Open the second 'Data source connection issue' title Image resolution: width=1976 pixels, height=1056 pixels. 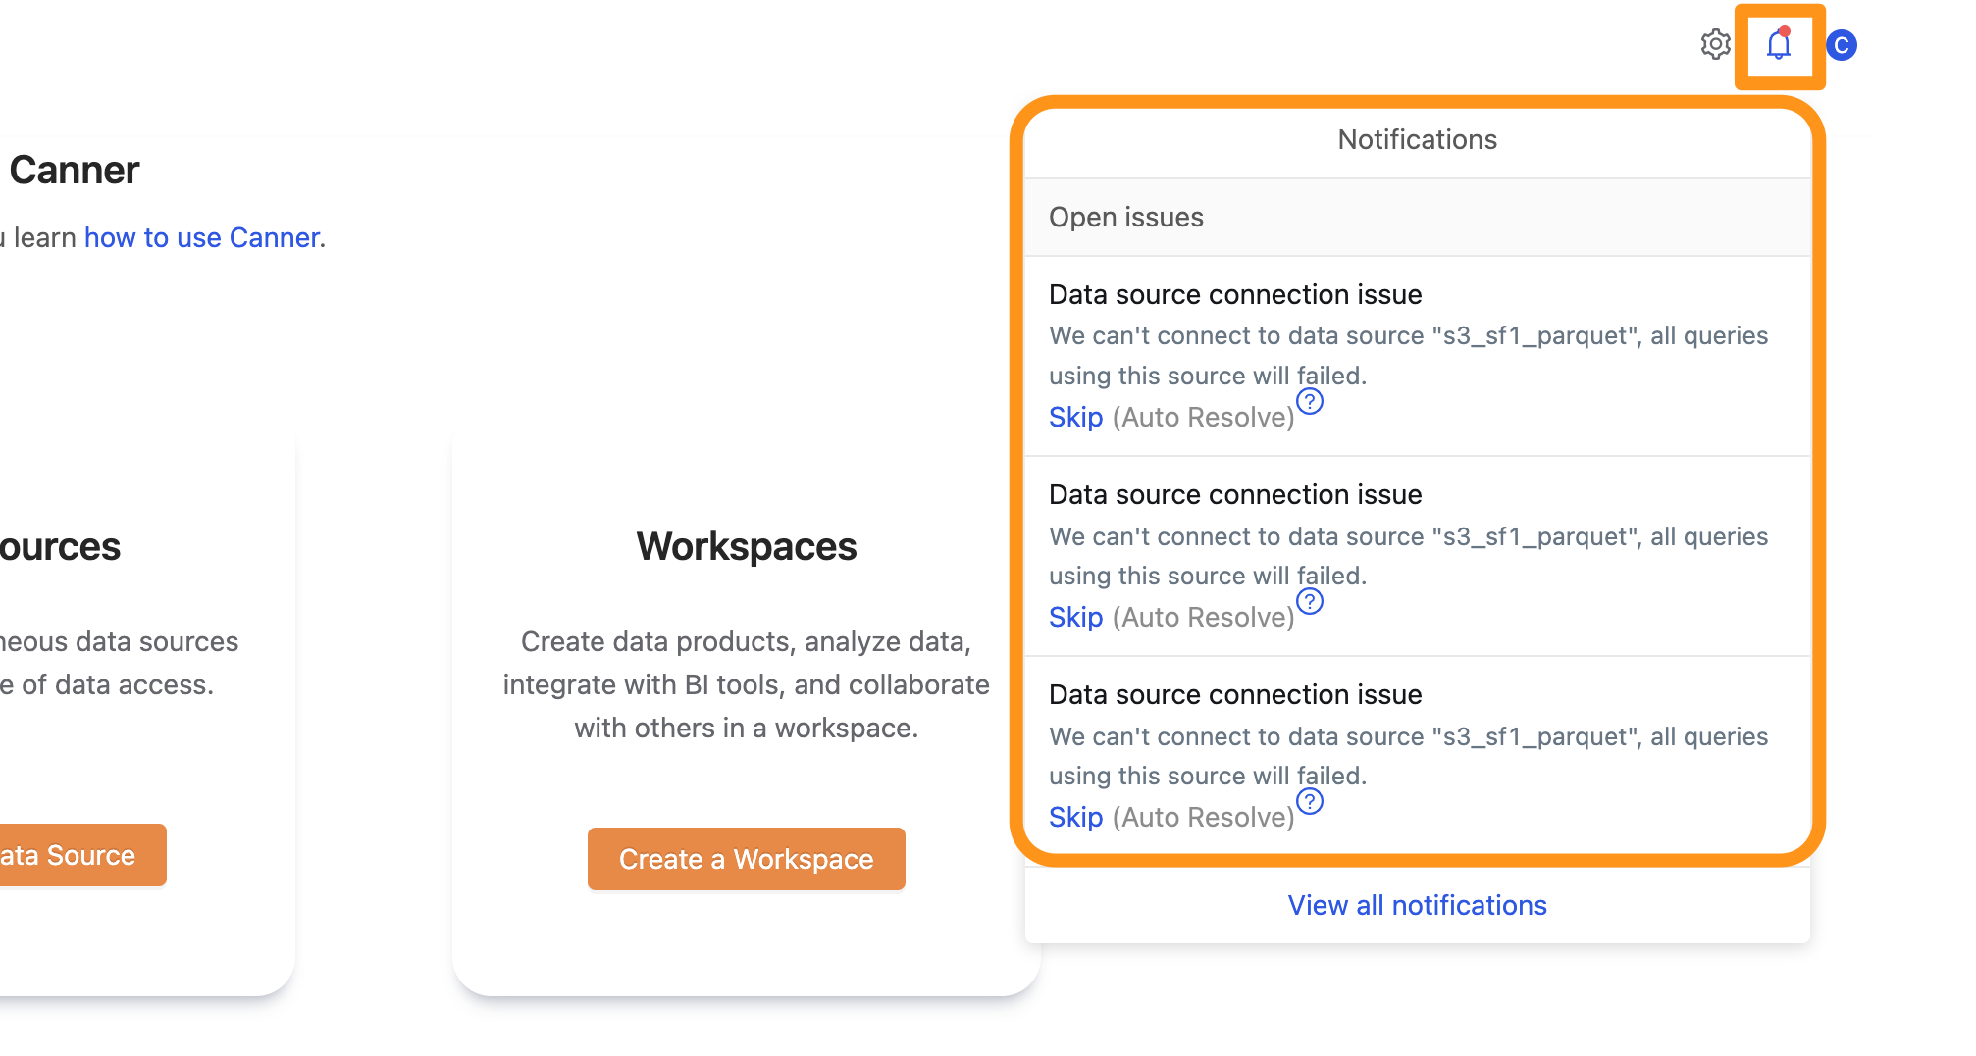pos(1235,494)
